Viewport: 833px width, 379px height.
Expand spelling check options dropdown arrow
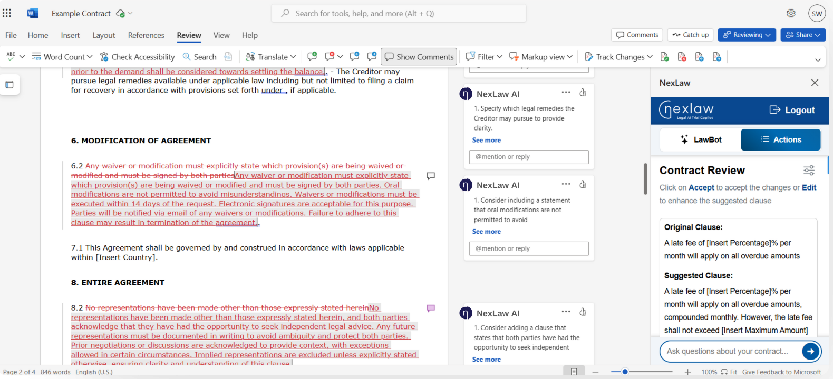coord(22,57)
